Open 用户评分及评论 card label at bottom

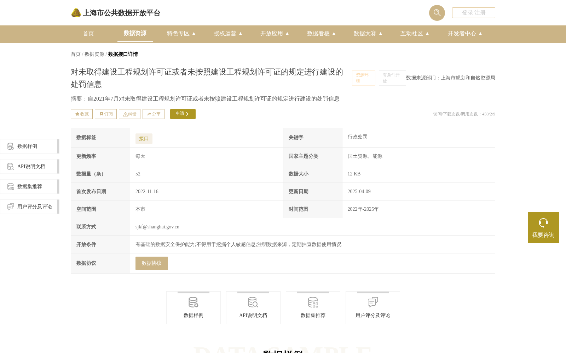coord(373,316)
